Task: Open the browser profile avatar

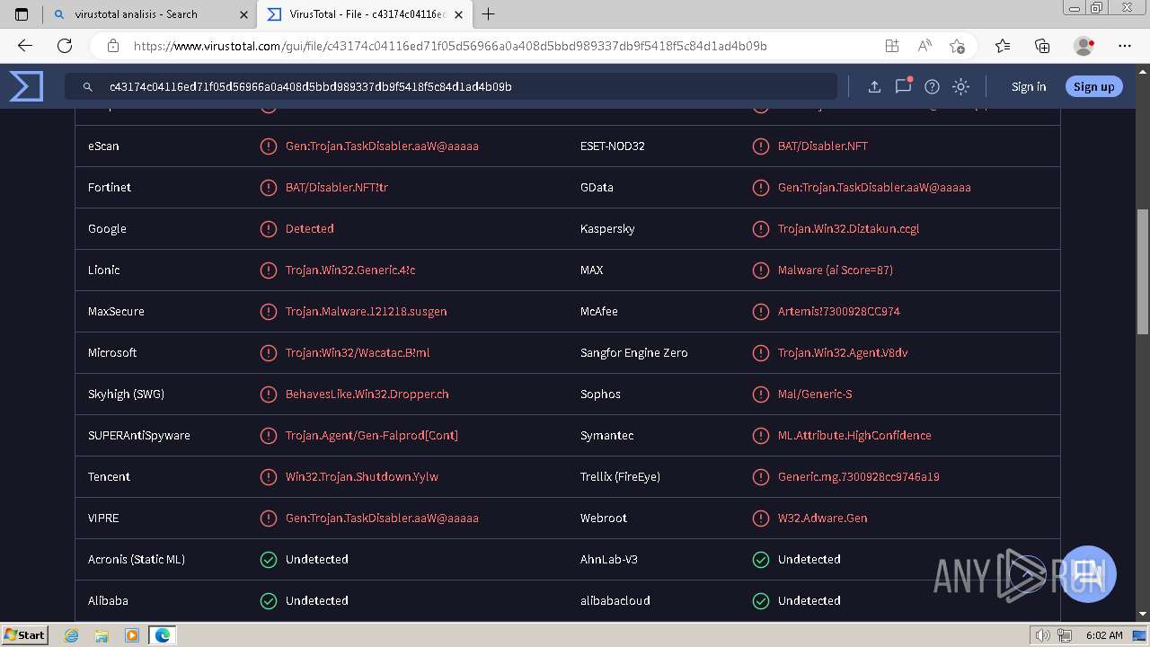Action: (x=1084, y=46)
